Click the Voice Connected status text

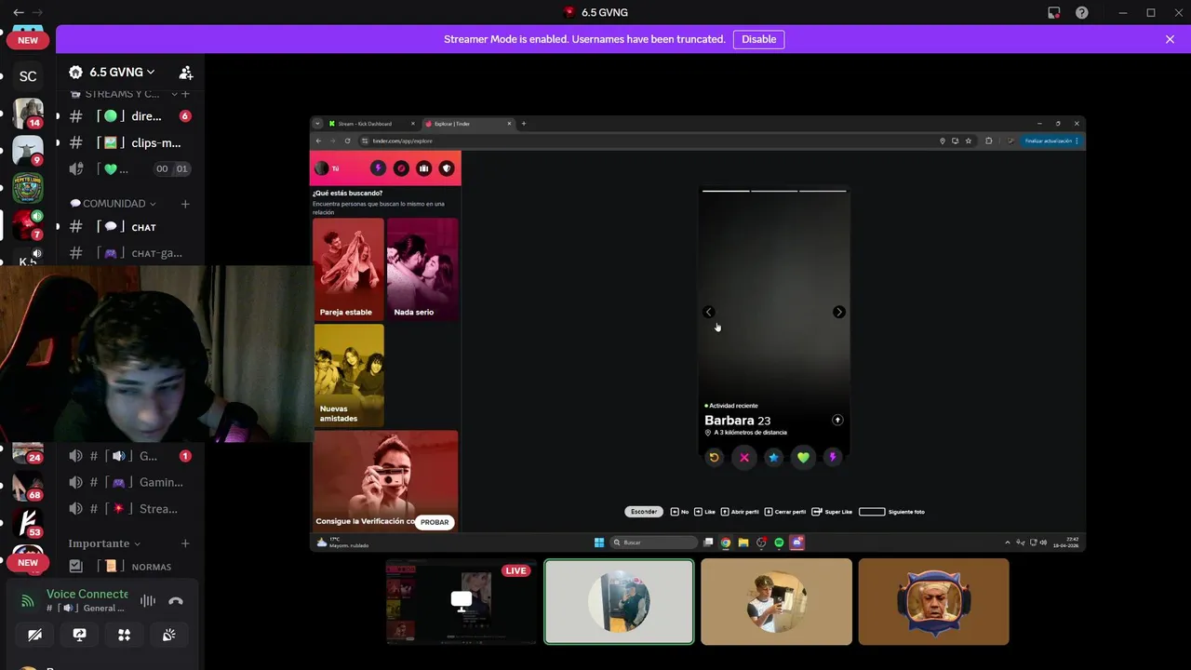[87, 594]
